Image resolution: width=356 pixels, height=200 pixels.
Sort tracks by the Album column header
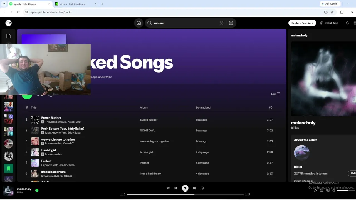pyautogui.click(x=144, y=107)
